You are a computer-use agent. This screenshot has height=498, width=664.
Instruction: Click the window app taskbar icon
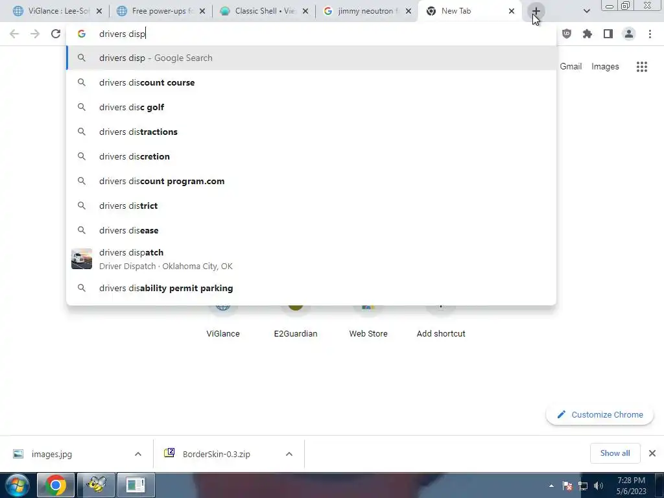point(136,485)
